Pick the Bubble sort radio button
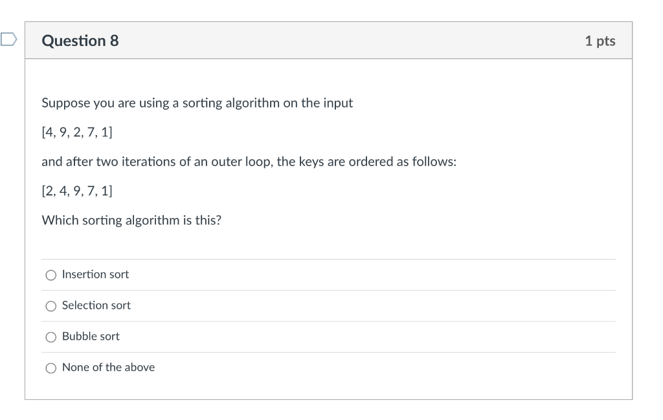Viewport: 663px width, 420px height. tap(51, 337)
